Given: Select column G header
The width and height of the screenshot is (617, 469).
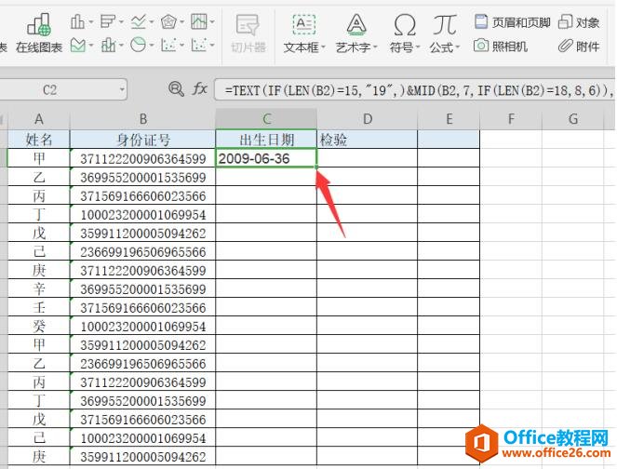Looking at the screenshot, I should pos(573,119).
